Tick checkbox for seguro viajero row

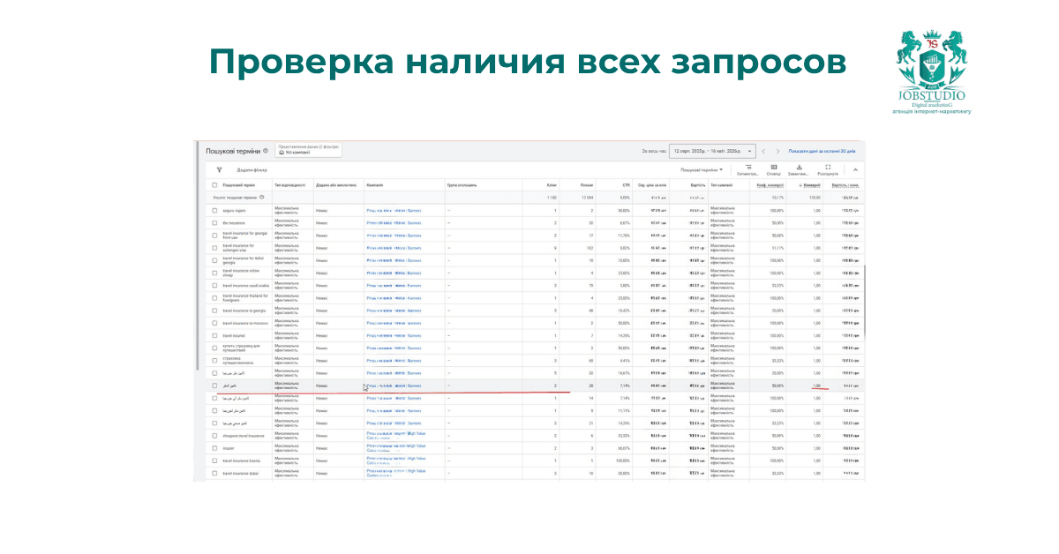(214, 211)
